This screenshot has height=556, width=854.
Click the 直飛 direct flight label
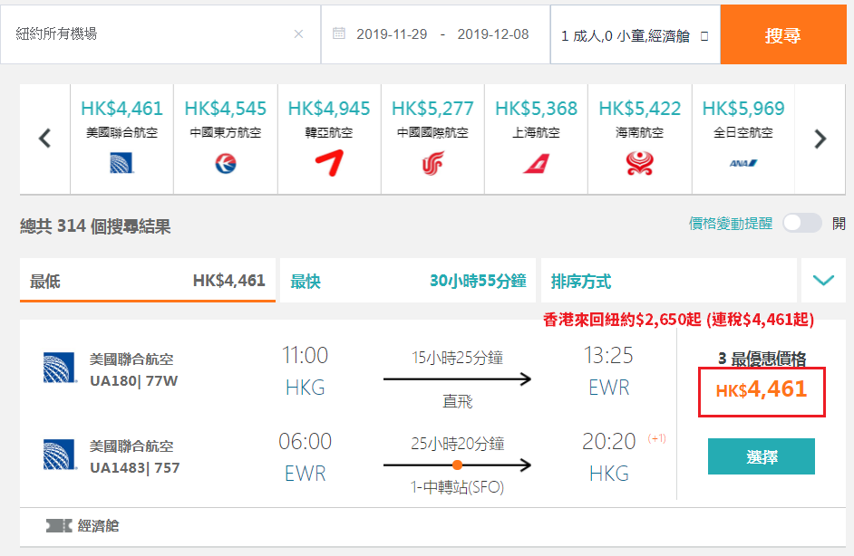pos(458,401)
